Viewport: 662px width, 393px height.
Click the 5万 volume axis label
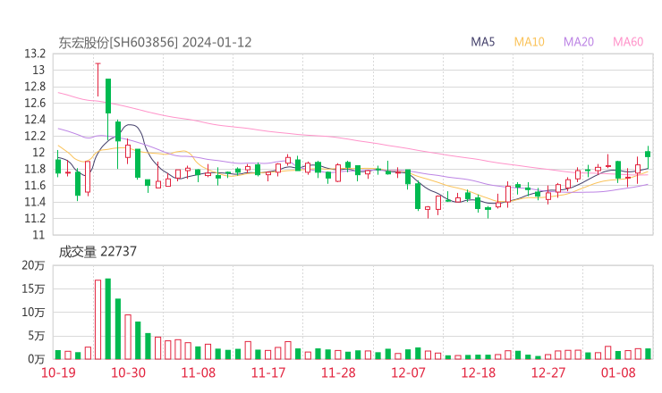(x=37, y=336)
